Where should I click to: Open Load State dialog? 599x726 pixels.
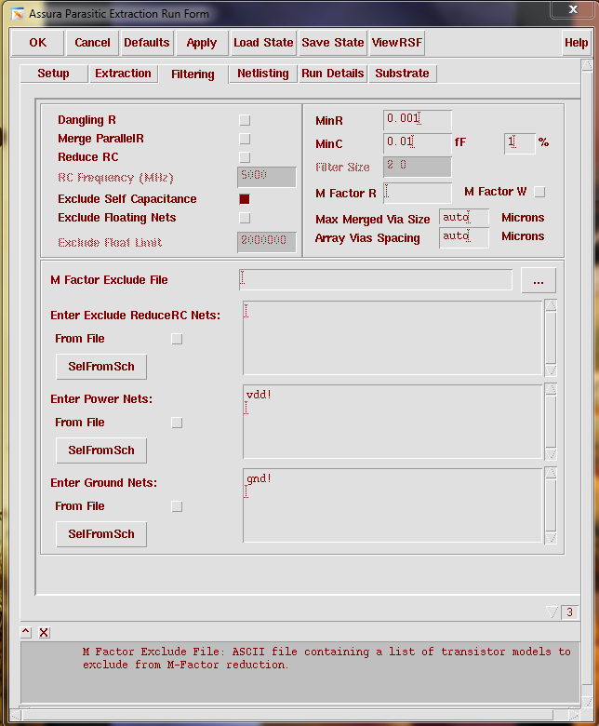click(263, 43)
